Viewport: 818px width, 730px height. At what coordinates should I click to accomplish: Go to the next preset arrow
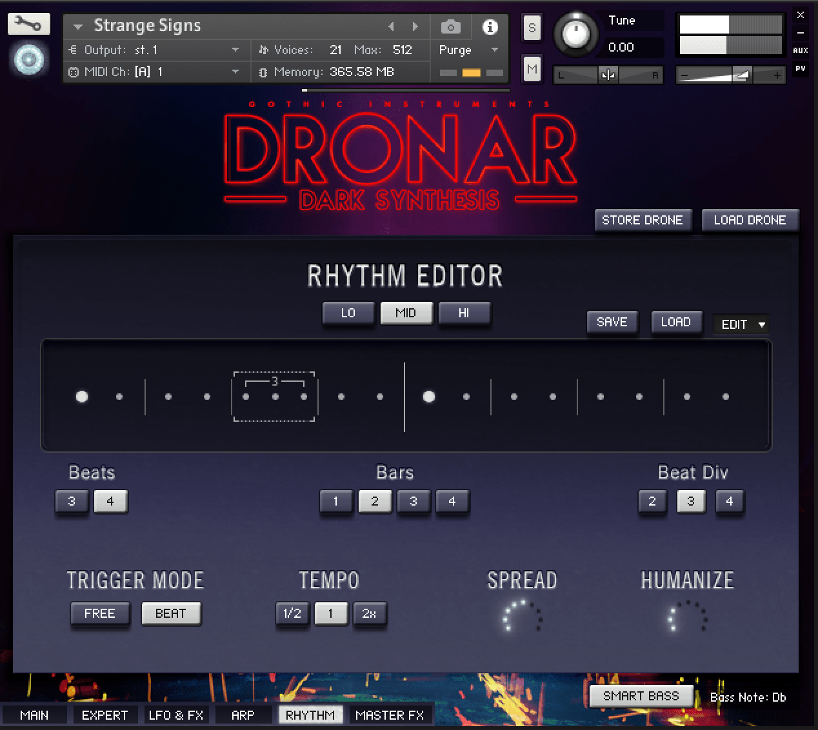[415, 26]
